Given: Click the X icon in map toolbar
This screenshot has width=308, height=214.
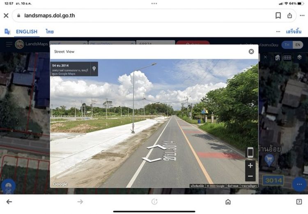Looking at the screenshot, I should (x=265, y=57).
